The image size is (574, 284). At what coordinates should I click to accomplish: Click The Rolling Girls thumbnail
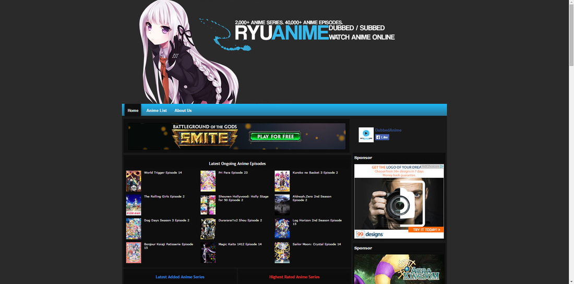pyautogui.click(x=134, y=205)
